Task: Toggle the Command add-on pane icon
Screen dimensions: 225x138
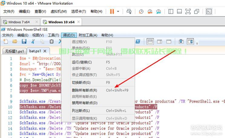Action: click(190, 42)
